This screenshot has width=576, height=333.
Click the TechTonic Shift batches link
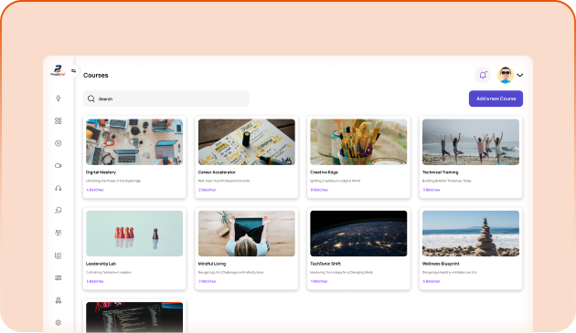319,281
